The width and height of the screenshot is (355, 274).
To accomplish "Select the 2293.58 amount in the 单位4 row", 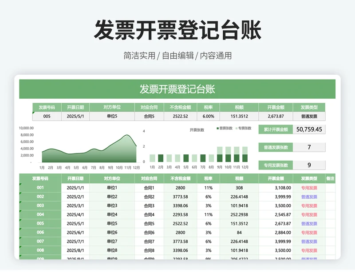I will pyautogui.click(x=180, y=214).
